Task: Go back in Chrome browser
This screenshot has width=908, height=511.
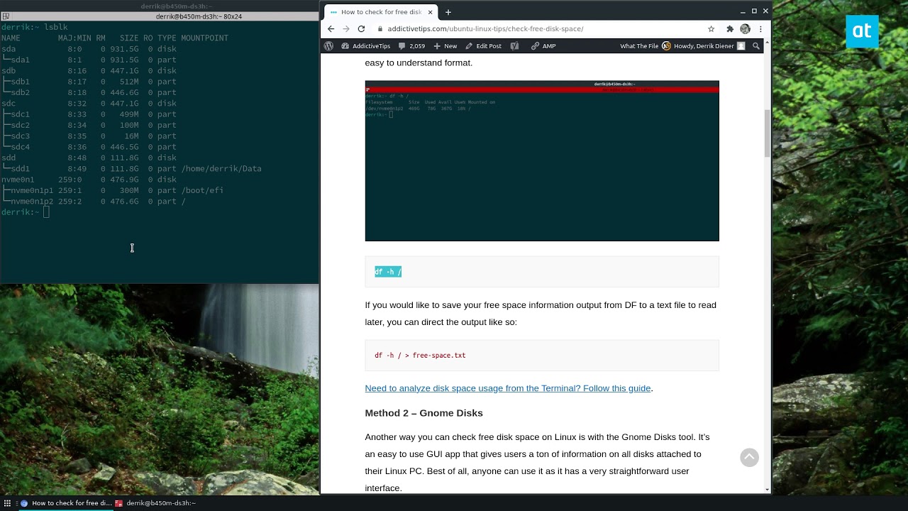Action: pos(331,29)
